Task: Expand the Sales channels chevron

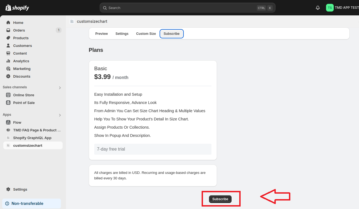Action: (60, 88)
